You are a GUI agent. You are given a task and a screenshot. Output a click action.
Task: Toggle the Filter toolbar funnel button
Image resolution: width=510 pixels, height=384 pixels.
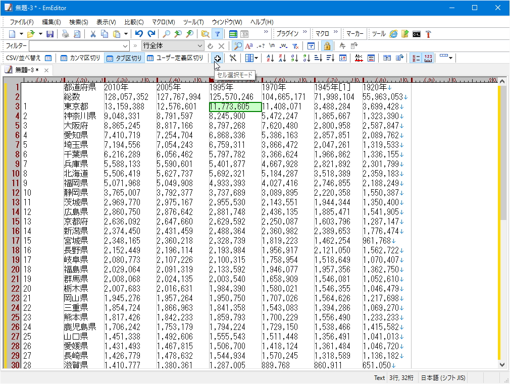[217, 34]
